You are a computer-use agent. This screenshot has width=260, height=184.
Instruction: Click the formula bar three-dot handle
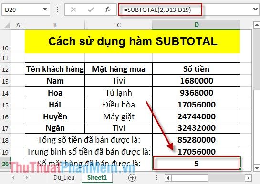point(57,10)
